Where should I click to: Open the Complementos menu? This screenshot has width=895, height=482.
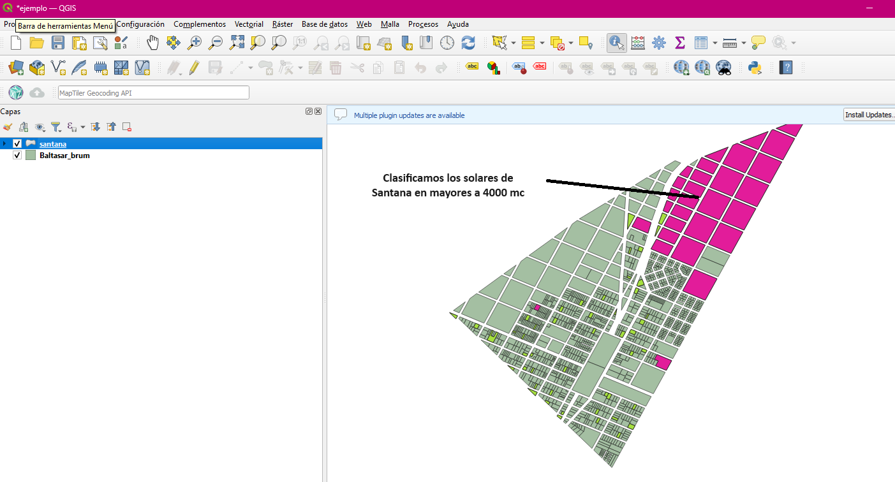pyautogui.click(x=199, y=24)
